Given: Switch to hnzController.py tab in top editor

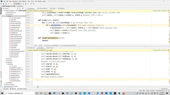Looking at the screenshot, I should (x=42, y=8).
